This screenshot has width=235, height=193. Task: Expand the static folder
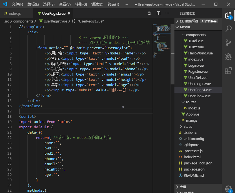[188, 127]
